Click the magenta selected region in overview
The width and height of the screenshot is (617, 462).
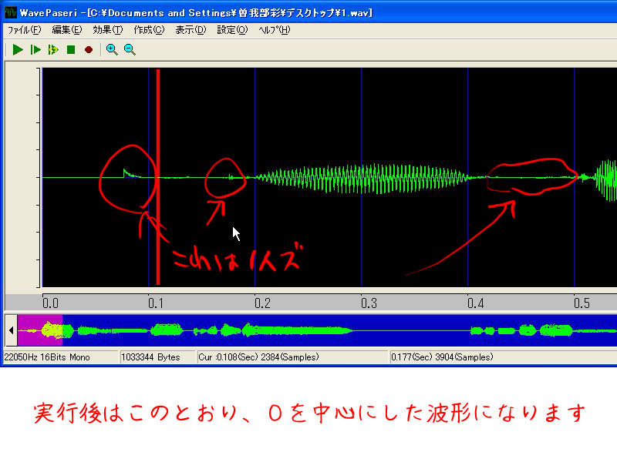[x=40, y=330]
